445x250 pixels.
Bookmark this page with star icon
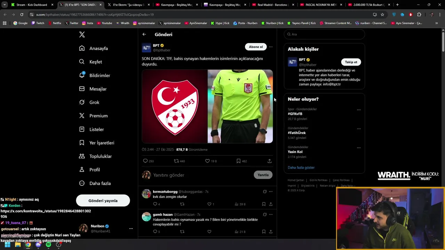pos(382,15)
